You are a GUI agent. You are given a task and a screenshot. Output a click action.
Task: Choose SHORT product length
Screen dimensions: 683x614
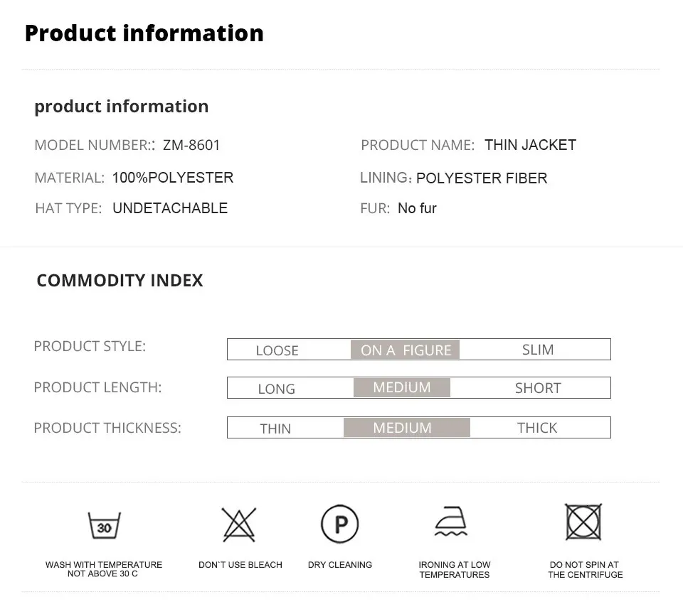tap(538, 388)
